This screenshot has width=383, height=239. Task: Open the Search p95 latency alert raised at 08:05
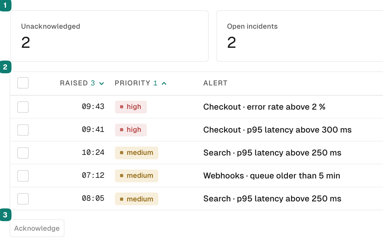pos(272,199)
